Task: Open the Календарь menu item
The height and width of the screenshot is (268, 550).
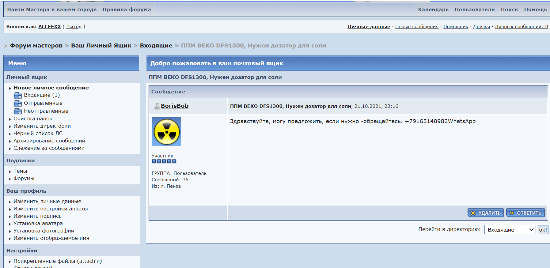Action: point(433,9)
